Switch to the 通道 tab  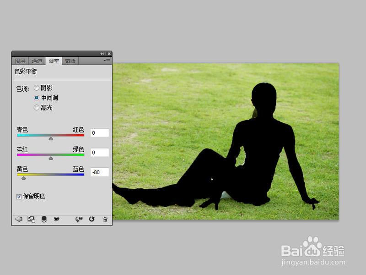click(x=37, y=61)
